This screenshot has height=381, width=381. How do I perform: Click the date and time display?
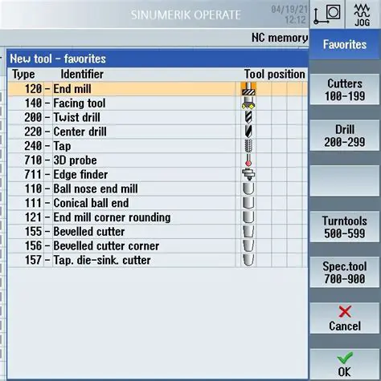289,14
